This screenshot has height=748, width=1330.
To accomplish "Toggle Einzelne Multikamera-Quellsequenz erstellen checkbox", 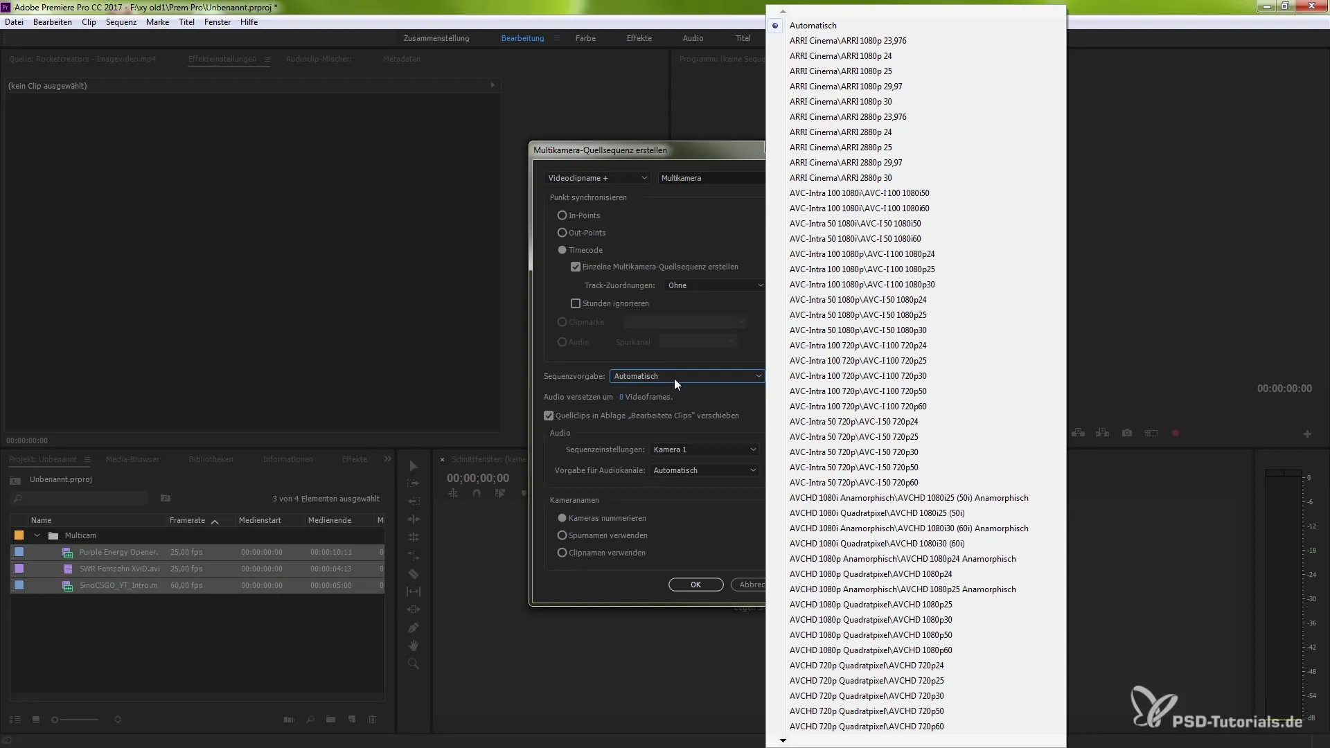I will 576,267.
